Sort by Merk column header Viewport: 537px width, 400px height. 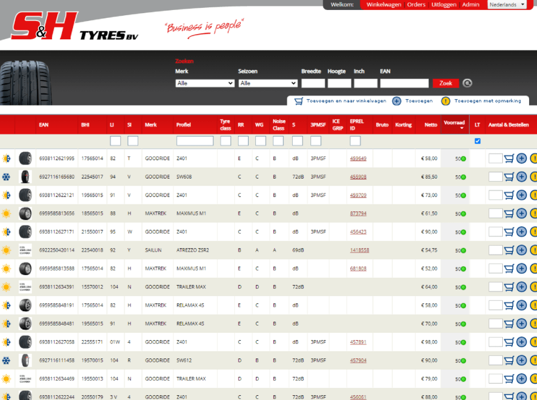(151, 125)
